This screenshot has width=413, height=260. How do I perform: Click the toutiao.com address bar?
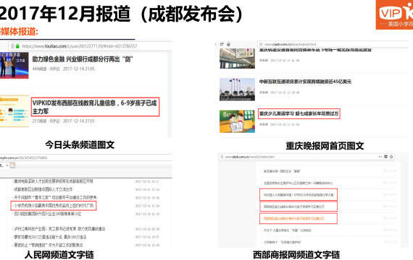tap(91, 46)
